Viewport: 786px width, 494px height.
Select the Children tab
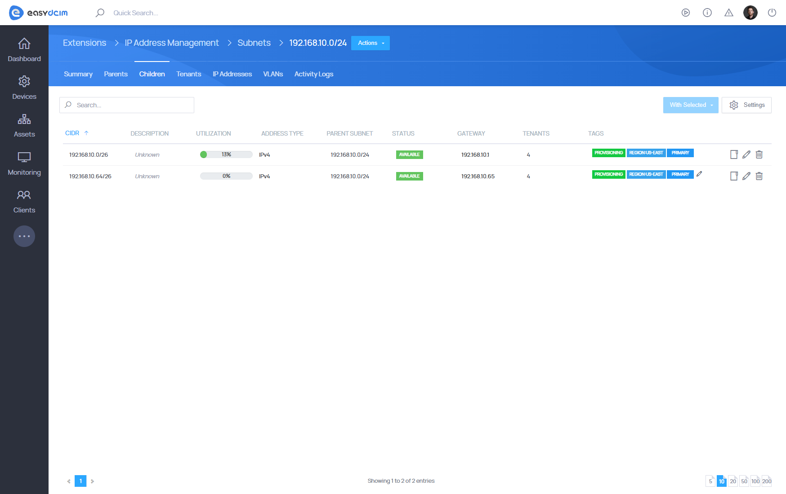152,74
